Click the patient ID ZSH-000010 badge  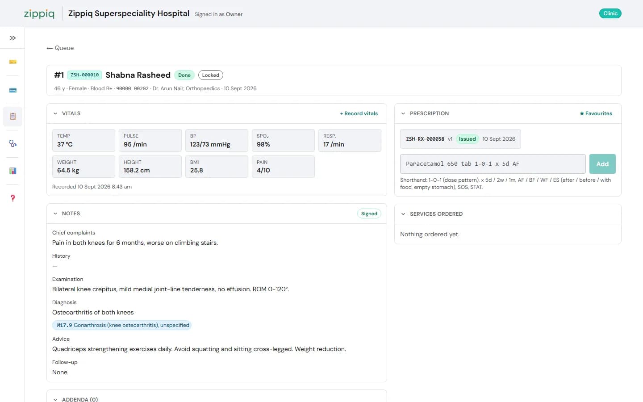[84, 75]
